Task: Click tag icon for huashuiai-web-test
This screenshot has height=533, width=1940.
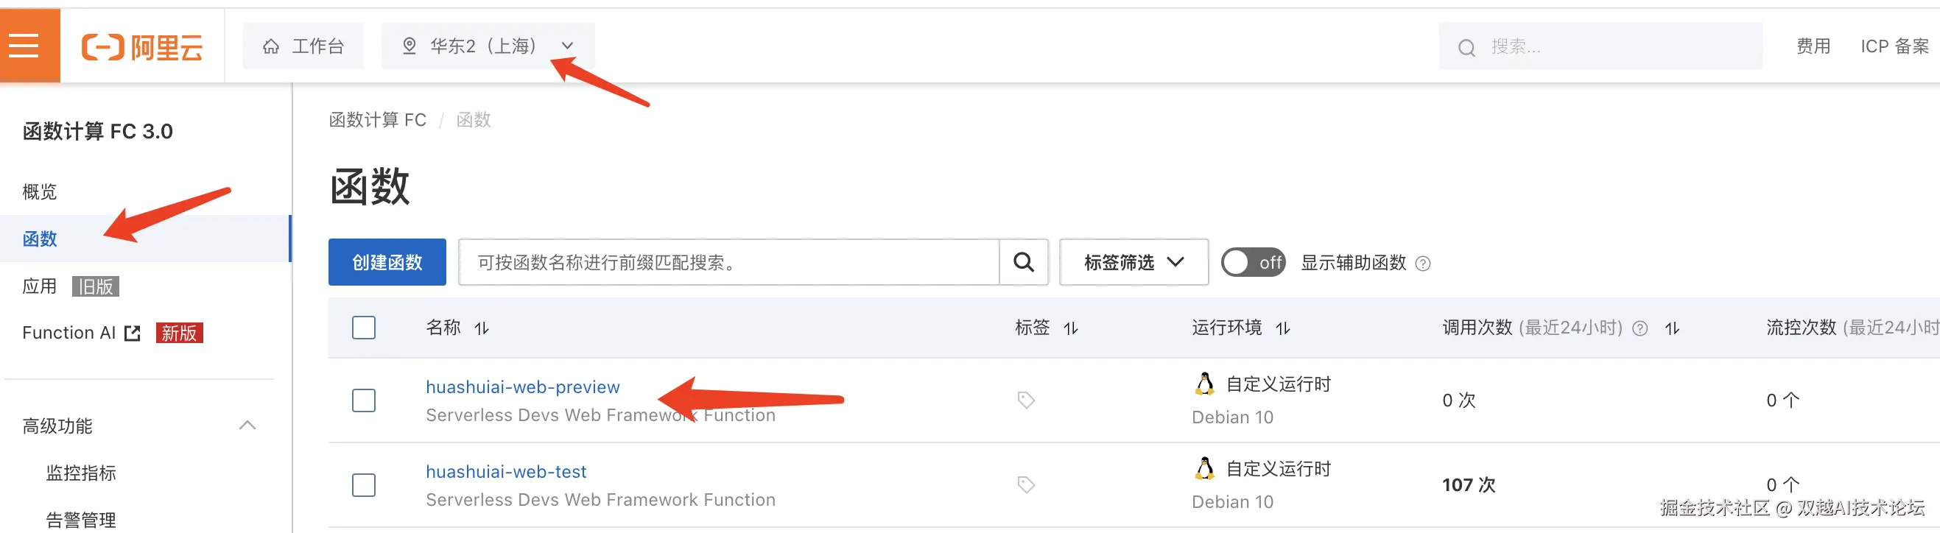Action: (1026, 484)
